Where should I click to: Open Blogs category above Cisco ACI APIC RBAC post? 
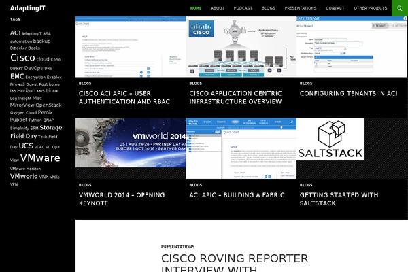[x=85, y=83]
